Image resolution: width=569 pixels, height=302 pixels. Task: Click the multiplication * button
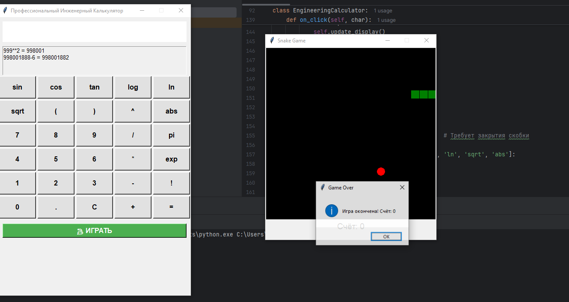coord(133,159)
